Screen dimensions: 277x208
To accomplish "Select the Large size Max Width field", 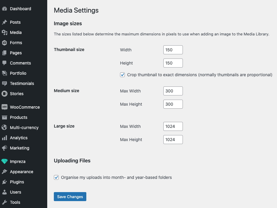I will [x=173, y=126].
